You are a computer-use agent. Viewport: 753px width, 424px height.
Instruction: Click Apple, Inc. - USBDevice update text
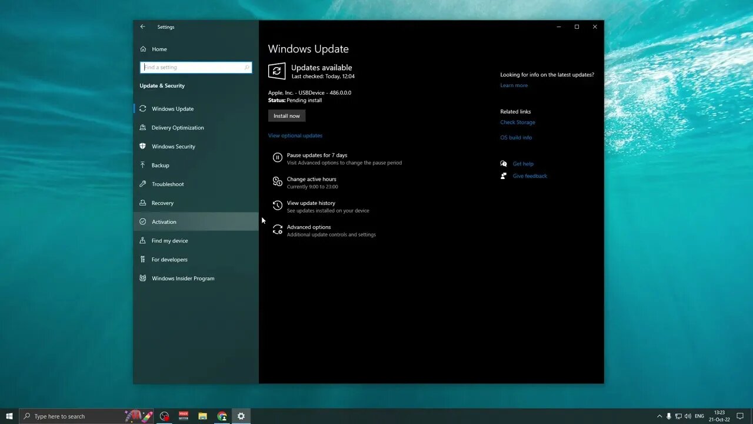point(309,92)
